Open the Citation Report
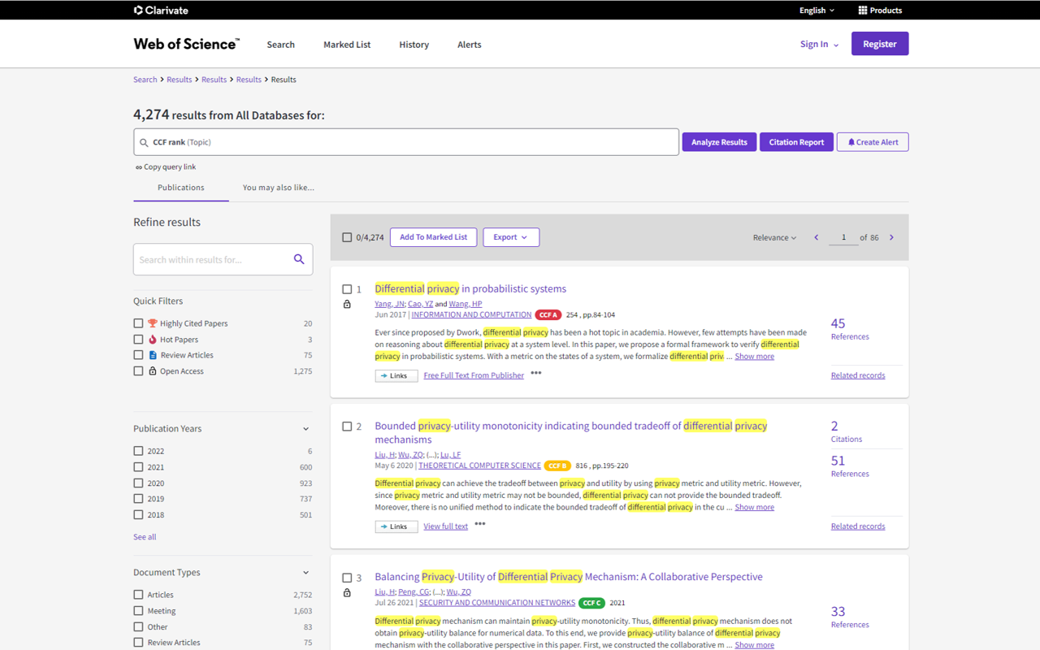The height and width of the screenshot is (650, 1040). (x=796, y=142)
